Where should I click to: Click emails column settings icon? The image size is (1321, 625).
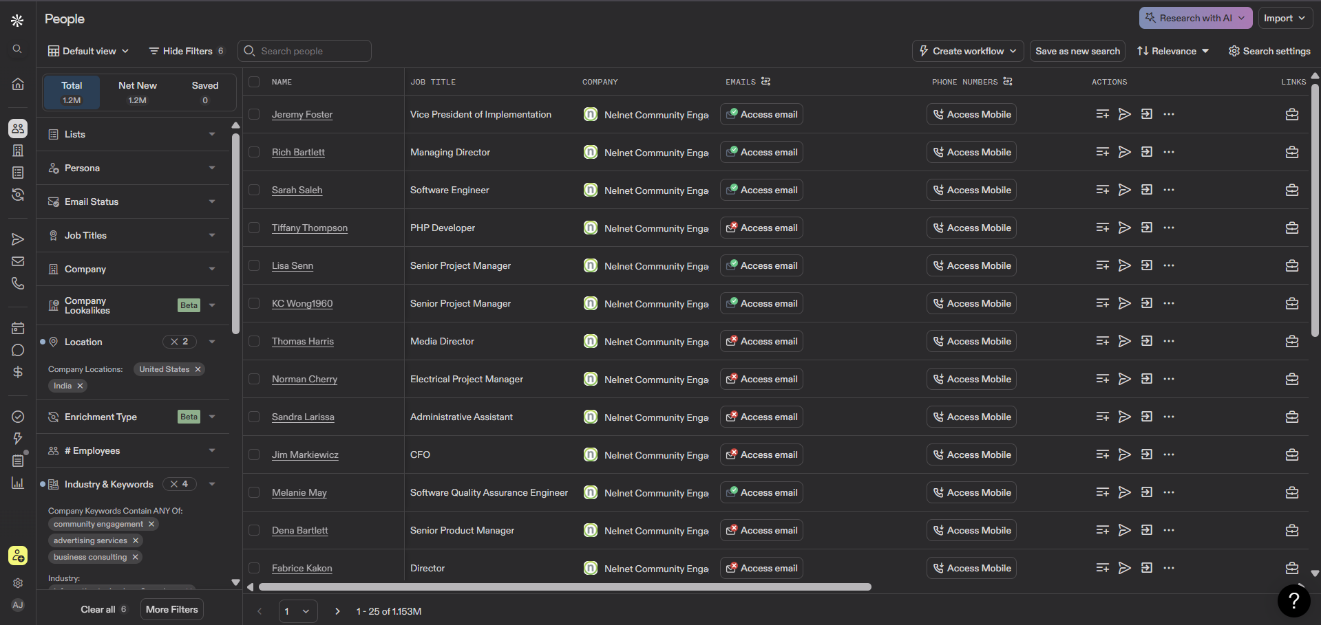click(x=766, y=81)
